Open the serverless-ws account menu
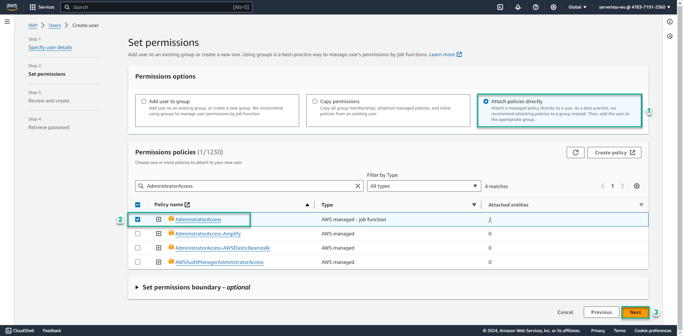This screenshot has height=336, width=683. pyautogui.click(x=635, y=7)
